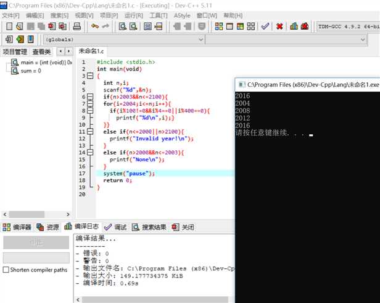This screenshot has height=303, width=380.
Task: Open the 搜索结果 bottom tab
Action: (149, 227)
